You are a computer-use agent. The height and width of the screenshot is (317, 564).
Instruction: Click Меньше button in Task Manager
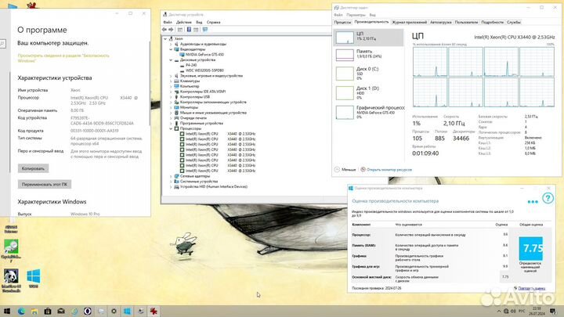[x=345, y=170]
